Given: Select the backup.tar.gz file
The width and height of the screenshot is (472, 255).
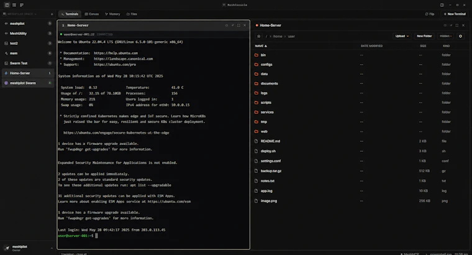Looking at the screenshot, I should [361, 171].
